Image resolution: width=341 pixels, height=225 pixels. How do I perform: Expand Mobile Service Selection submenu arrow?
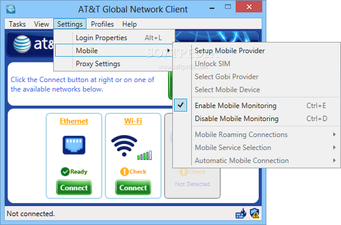tap(334, 148)
